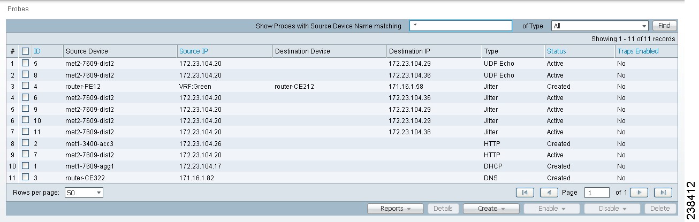The height and width of the screenshot is (222, 699).
Task: Sort by the Status column header
Action: pyautogui.click(x=556, y=51)
